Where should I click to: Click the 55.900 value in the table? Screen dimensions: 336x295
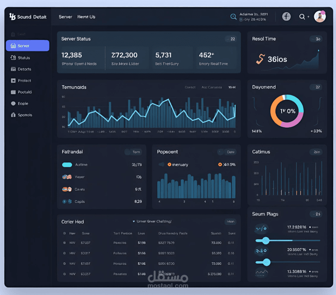pyautogui.click(x=216, y=253)
